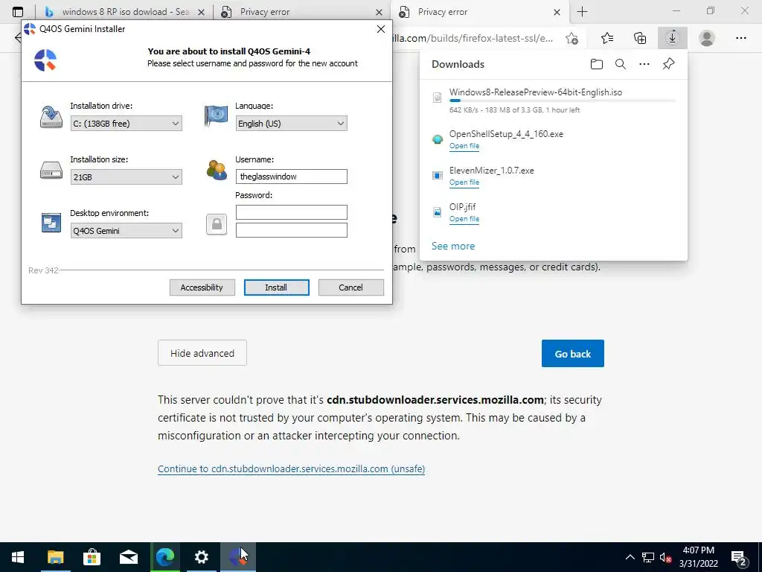Open Mail from the taskbar

pos(128,557)
